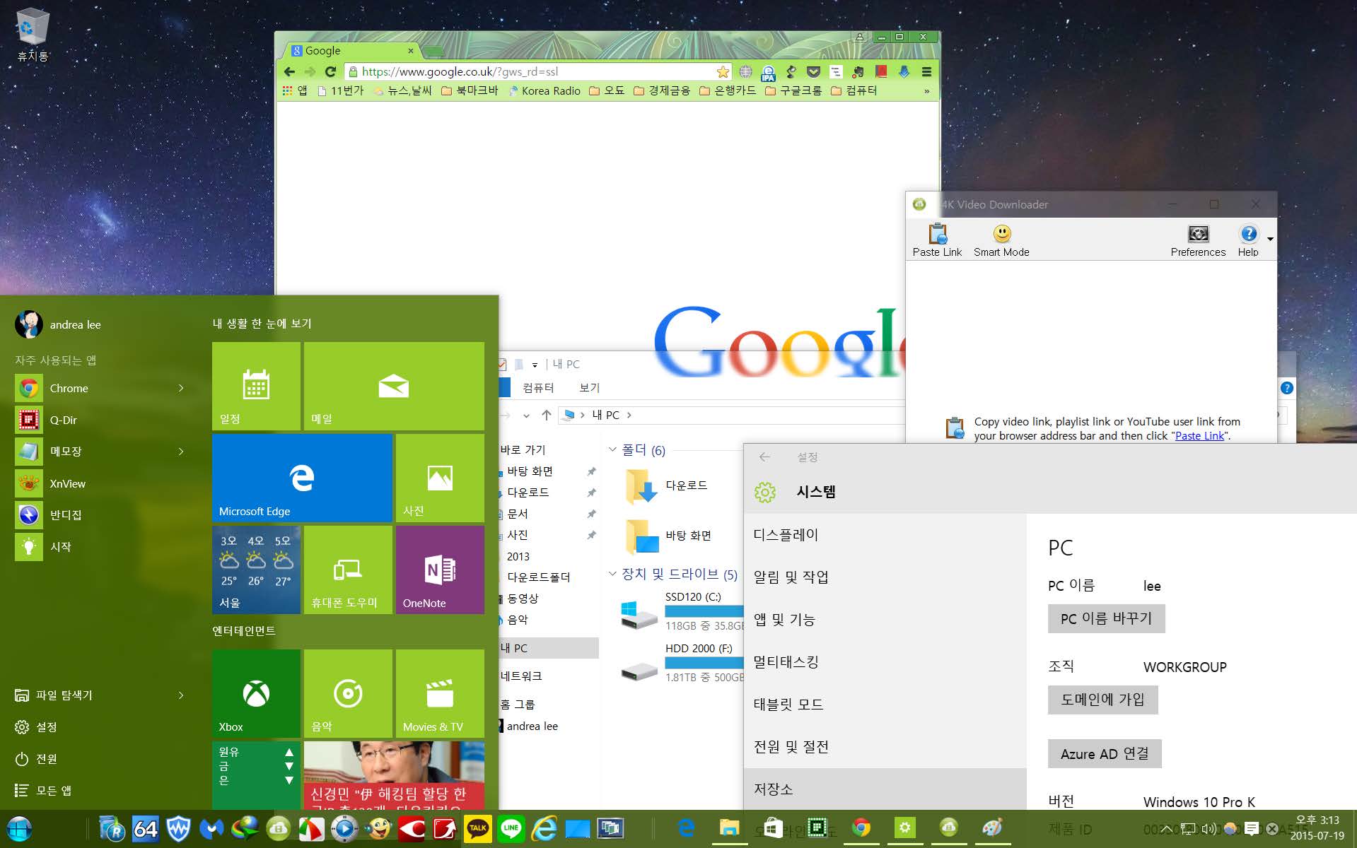The width and height of the screenshot is (1357, 848).
Task: Open the Korea Radio bookmark
Action: tap(544, 90)
